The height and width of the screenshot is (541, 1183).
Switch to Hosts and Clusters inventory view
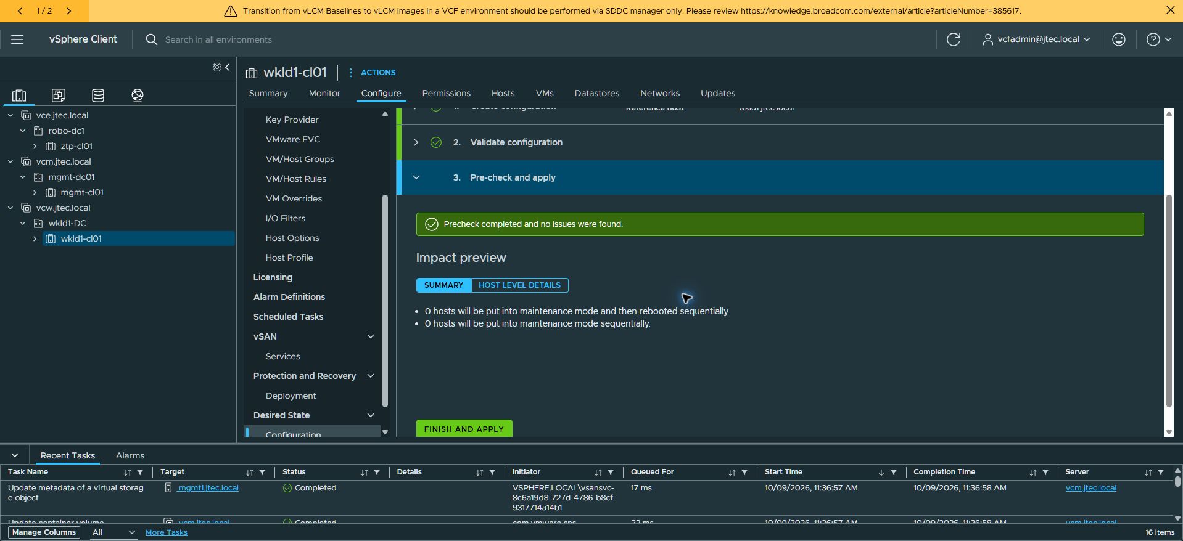tap(19, 95)
